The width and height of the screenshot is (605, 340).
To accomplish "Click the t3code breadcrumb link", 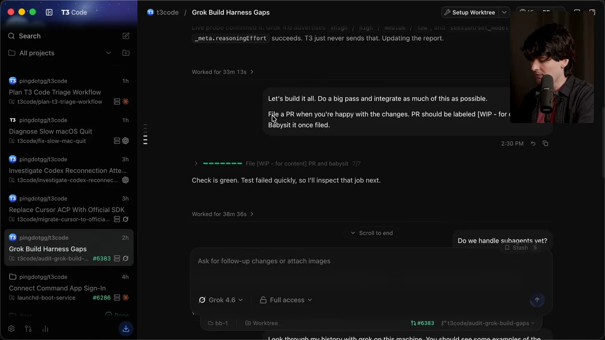I will 163,12.
